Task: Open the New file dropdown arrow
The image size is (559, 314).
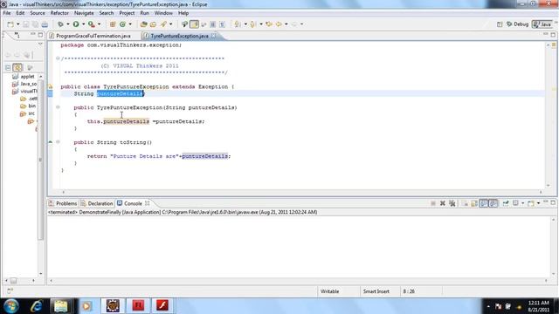Action: point(17,24)
